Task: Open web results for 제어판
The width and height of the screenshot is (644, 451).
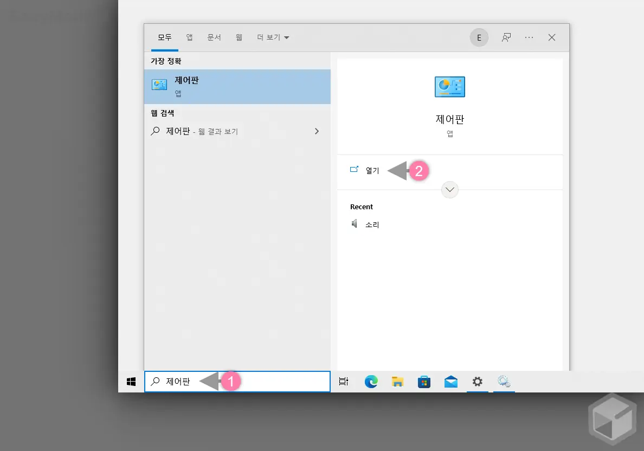Action: point(237,131)
